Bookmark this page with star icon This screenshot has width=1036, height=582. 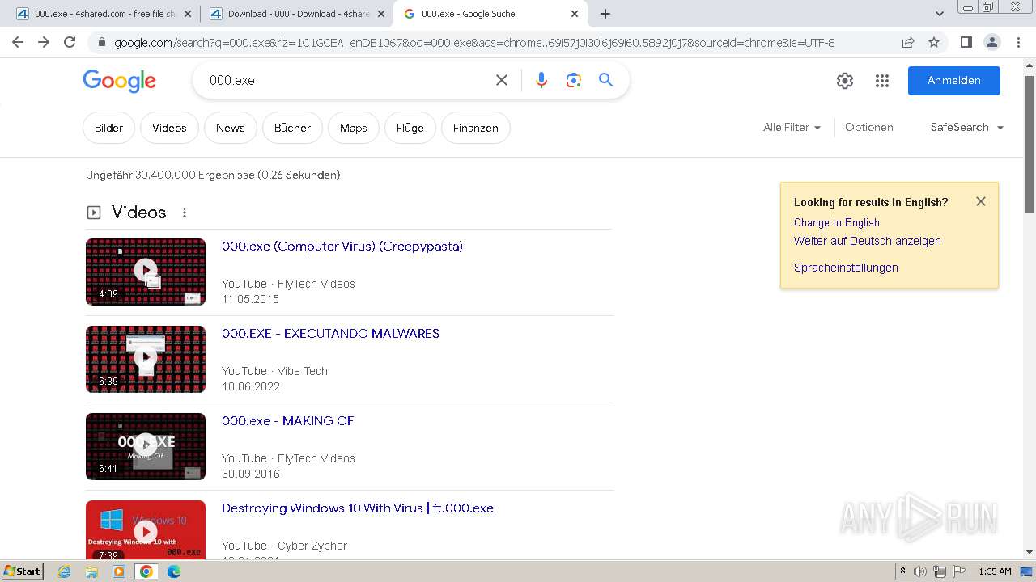[934, 42]
